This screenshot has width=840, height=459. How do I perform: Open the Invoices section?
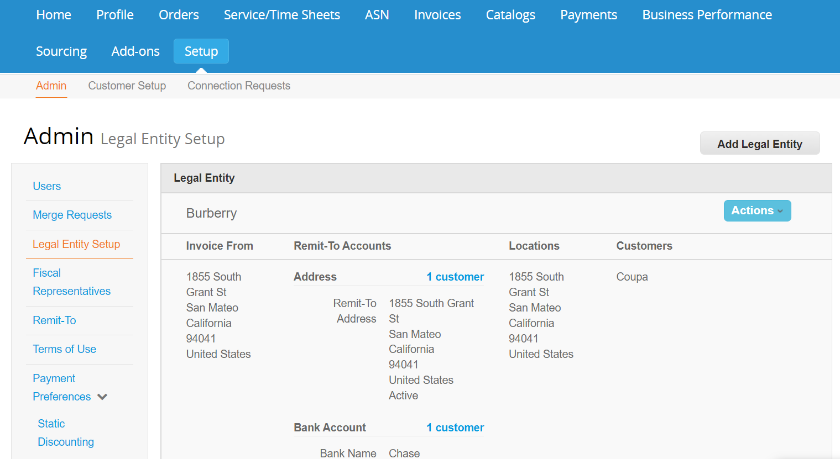[x=437, y=15]
